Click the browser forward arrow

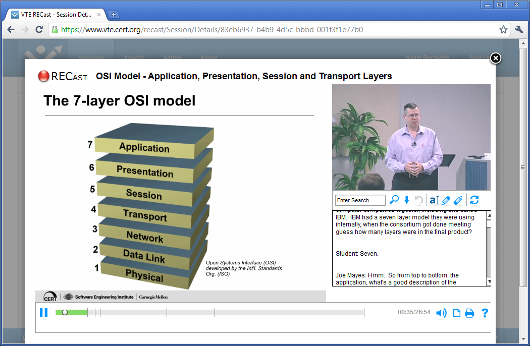pyautogui.click(x=25, y=30)
